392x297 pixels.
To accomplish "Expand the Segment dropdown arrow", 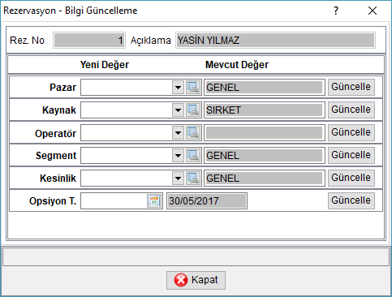I will coord(178,156).
